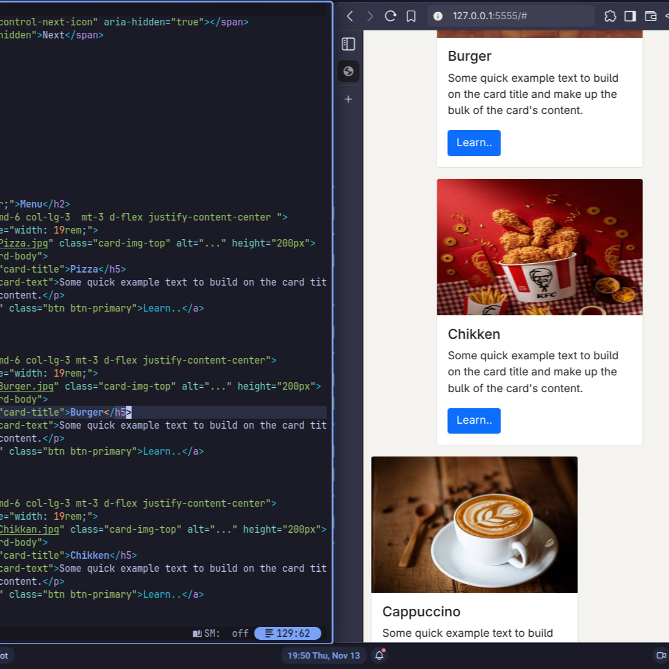The width and height of the screenshot is (669, 669).
Task: Place cursor on Burger title text in code
Action: (87, 412)
